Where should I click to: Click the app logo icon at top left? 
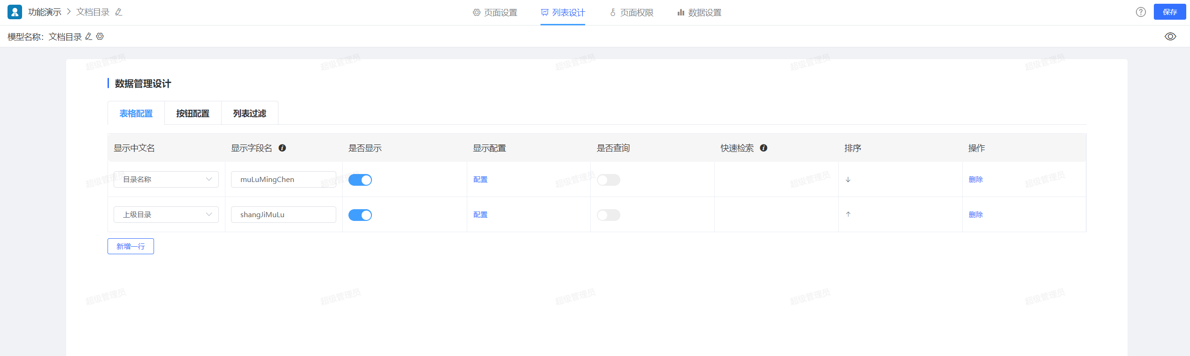click(x=15, y=12)
